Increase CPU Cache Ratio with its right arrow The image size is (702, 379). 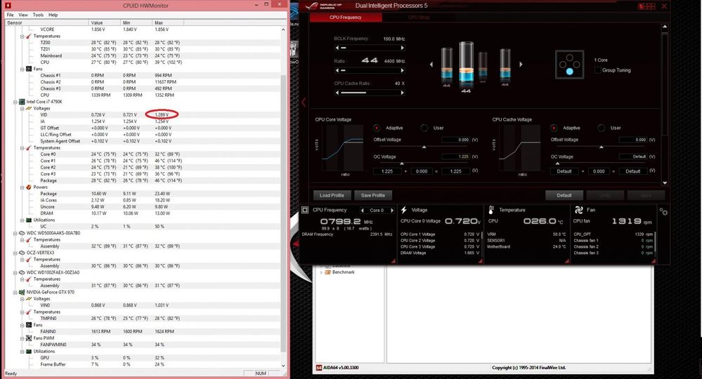click(x=402, y=93)
